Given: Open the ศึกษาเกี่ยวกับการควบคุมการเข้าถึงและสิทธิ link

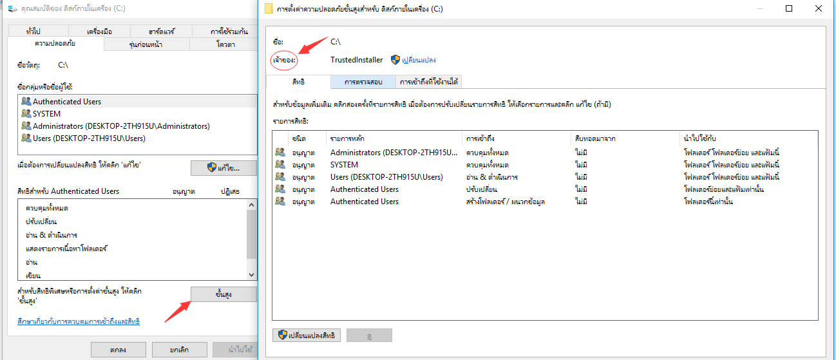Looking at the screenshot, I should click(78, 321).
